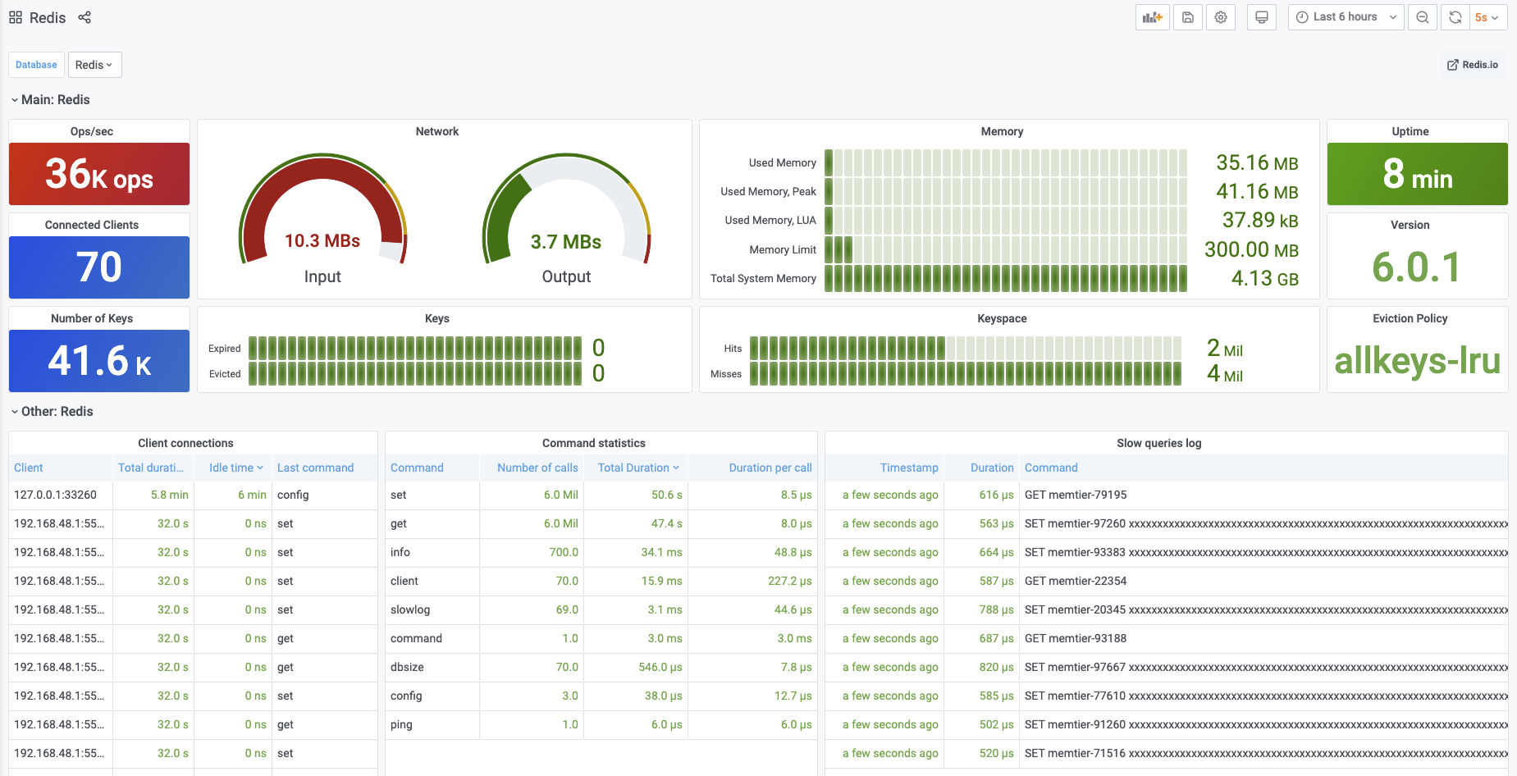This screenshot has height=776, width=1517.
Task: Click the Add panel icon
Action: 1153,17
